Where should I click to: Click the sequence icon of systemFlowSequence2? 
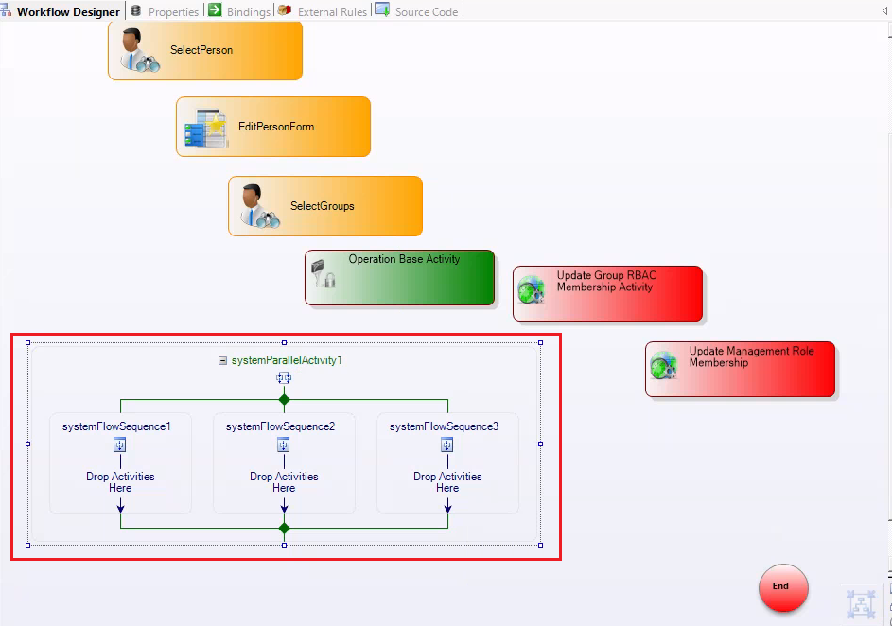(x=284, y=444)
